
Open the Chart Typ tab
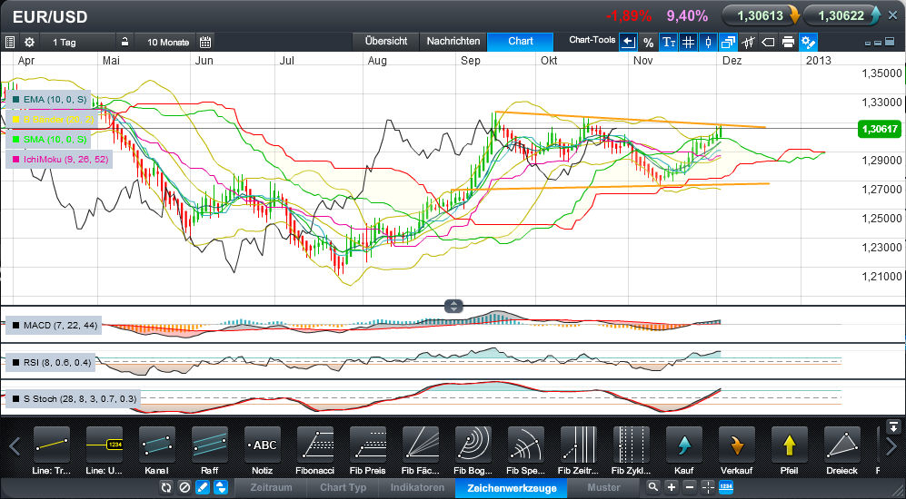pyautogui.click(x=343, y=487)
